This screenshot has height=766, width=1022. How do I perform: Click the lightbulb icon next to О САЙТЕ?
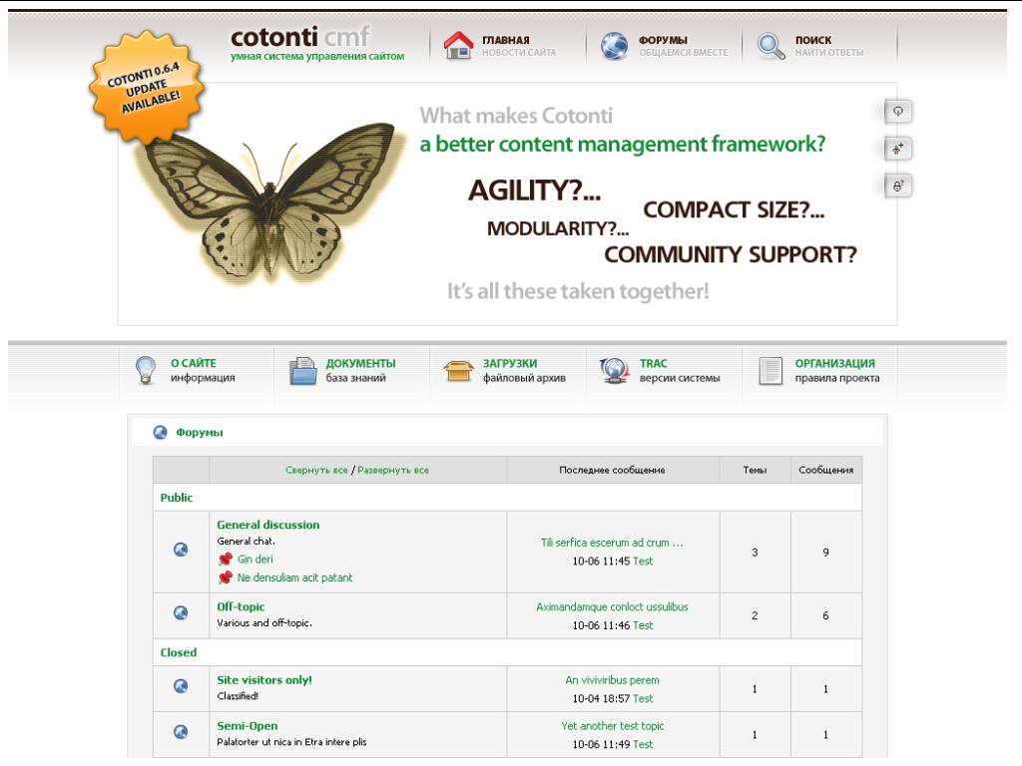(x=146, y=370)
